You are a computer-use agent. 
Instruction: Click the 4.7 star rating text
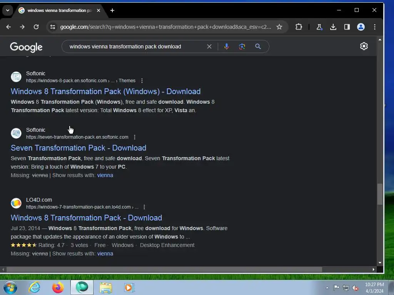[x=51, y=245]
